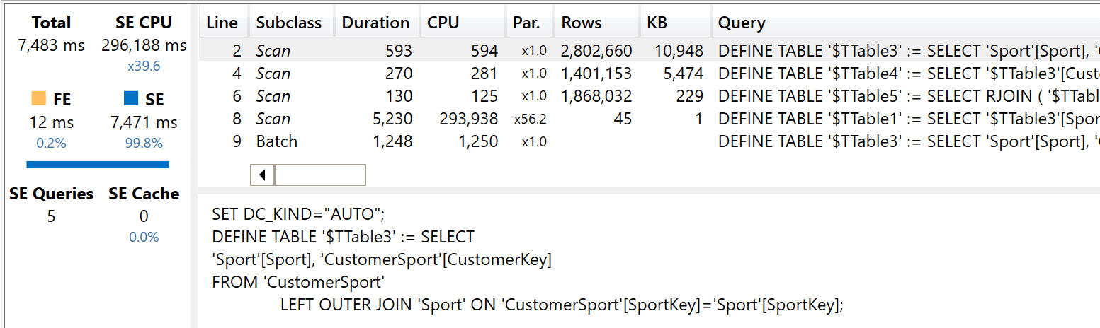Select the line 4 Scan row
This screenshot has height=328, width=1100.
tap(650, 74)
